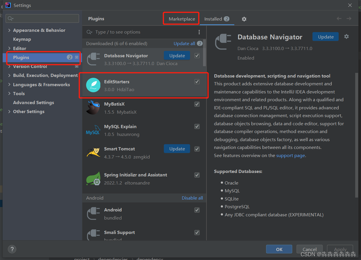Screen dimensions: 361x260
Task: Uncheck Spring Initializr and Assistant checkbox
Action: (x=197, y=175)
